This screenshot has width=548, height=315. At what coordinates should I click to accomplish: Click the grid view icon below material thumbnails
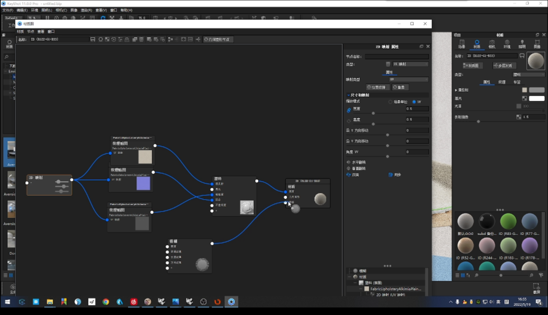pos(463,275)
